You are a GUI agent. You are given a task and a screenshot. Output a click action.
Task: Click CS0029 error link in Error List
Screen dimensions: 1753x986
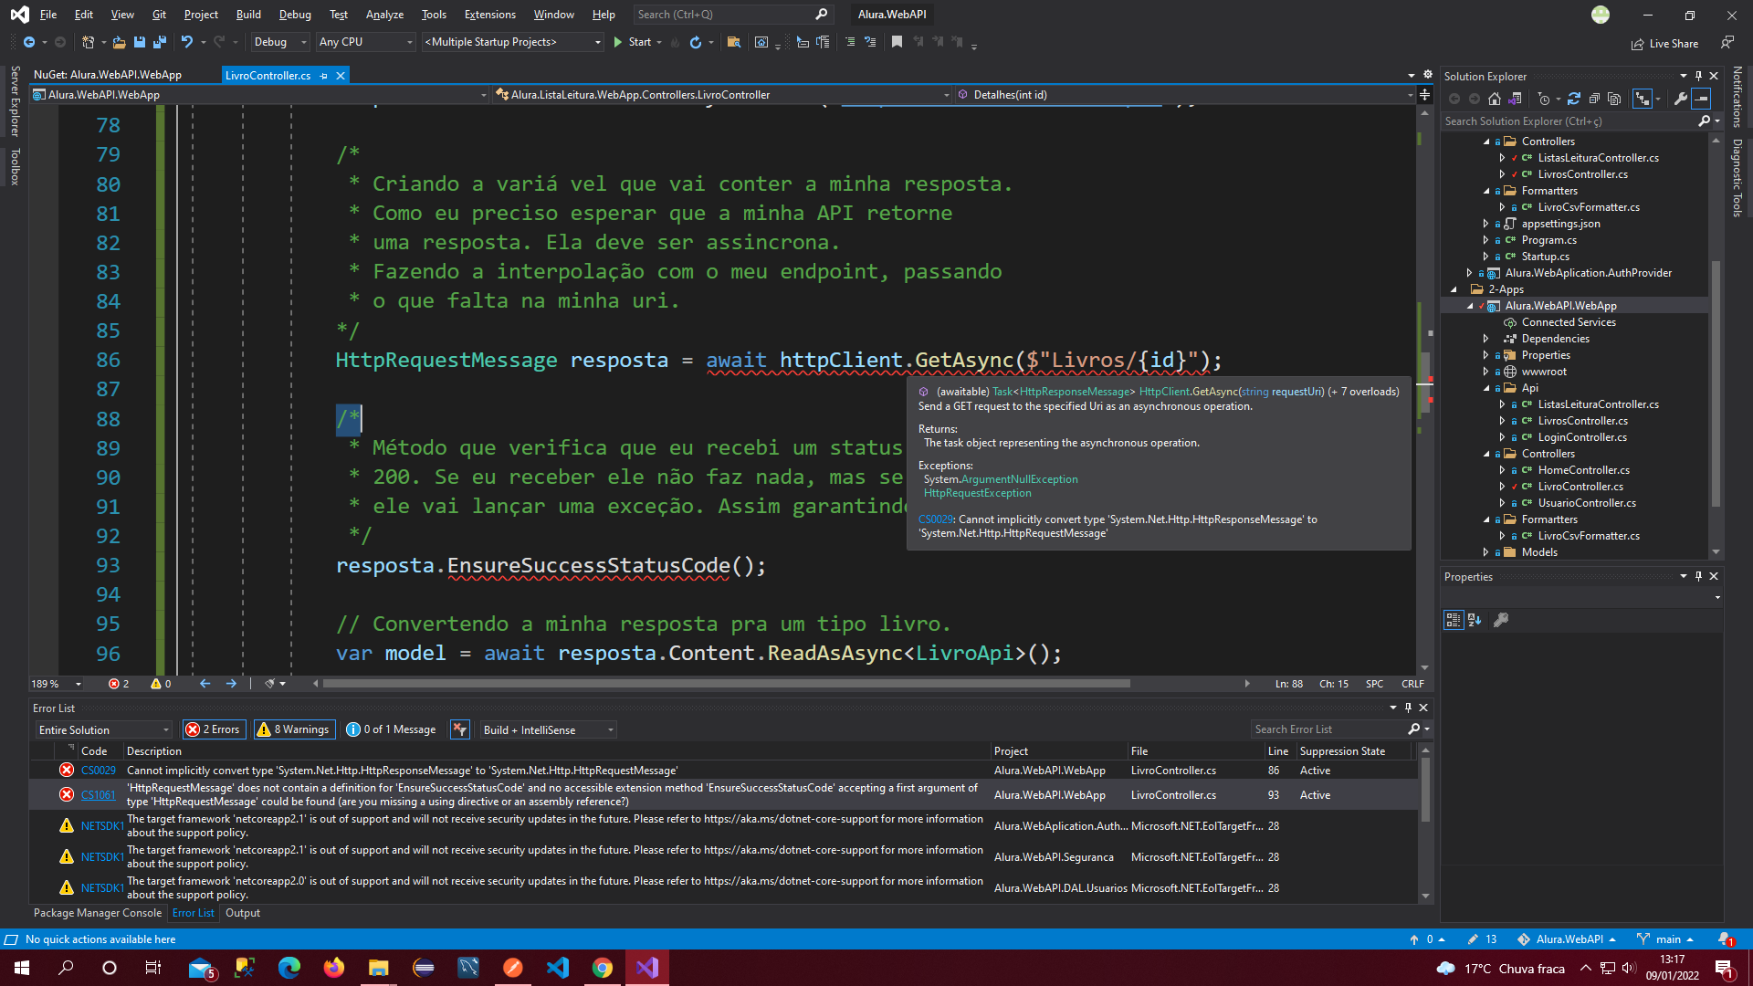[x=98, y=770]
